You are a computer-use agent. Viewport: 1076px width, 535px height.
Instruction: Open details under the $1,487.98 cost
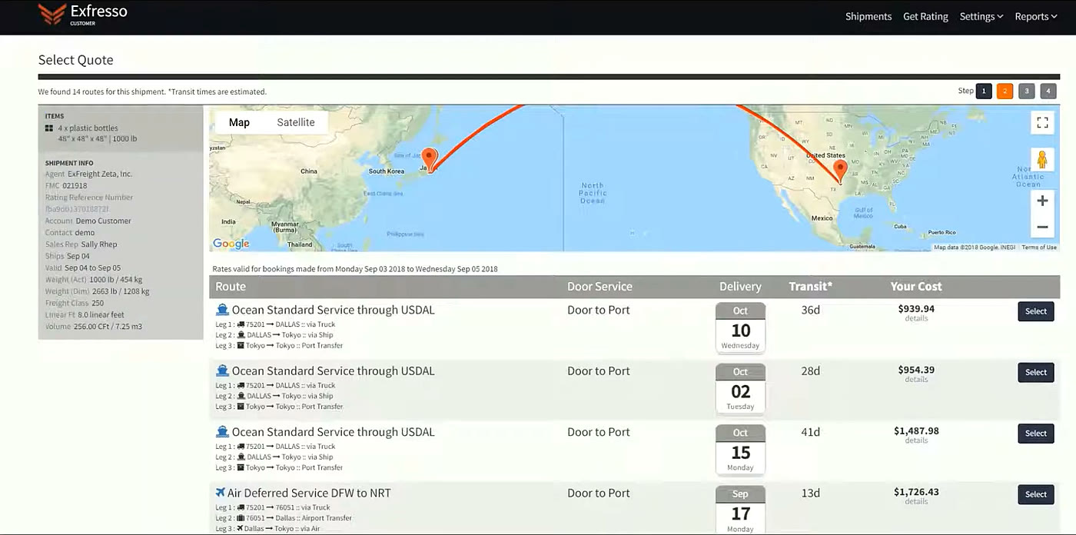[x=916, y=440]
